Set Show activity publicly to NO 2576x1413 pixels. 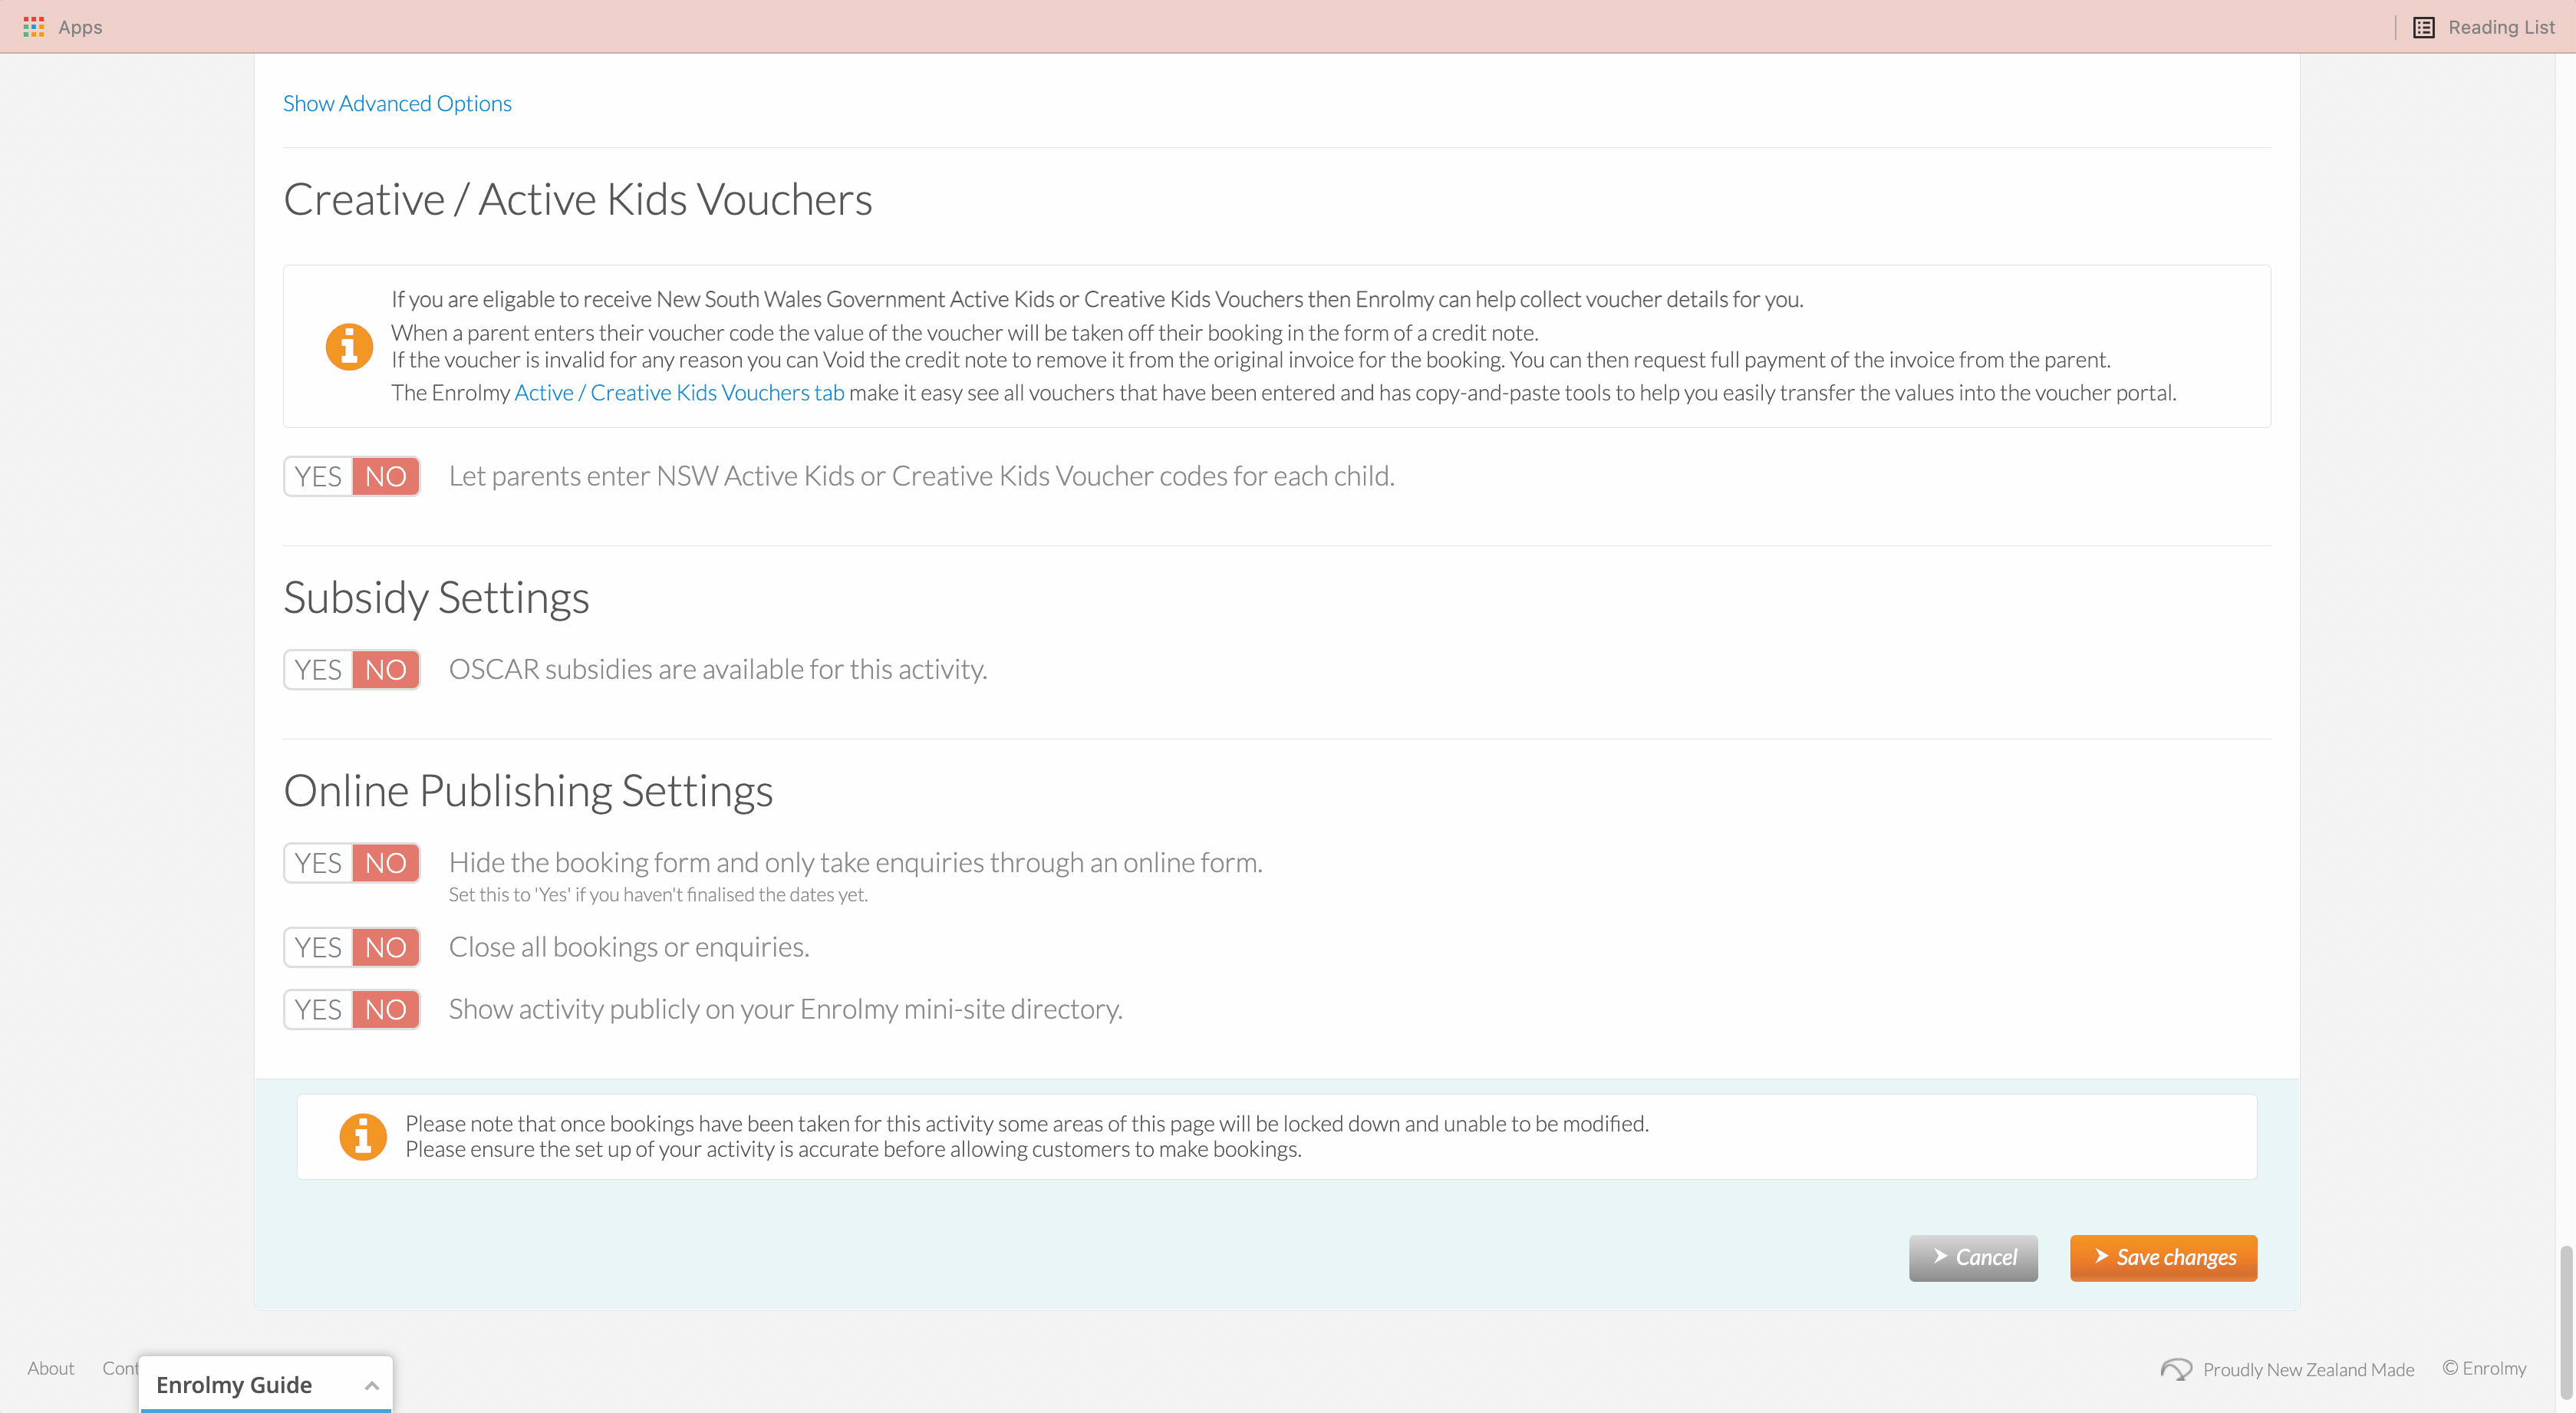(x=386, y=1010)
